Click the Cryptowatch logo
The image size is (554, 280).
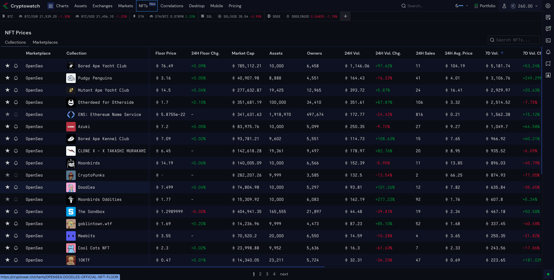pos(21,6)
